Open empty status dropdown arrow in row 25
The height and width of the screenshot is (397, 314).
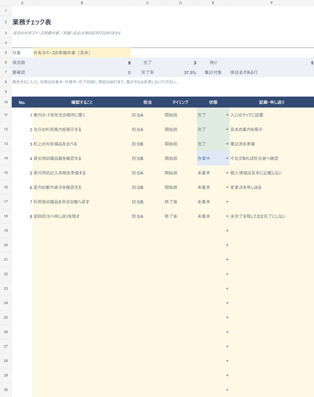(227, 318)
